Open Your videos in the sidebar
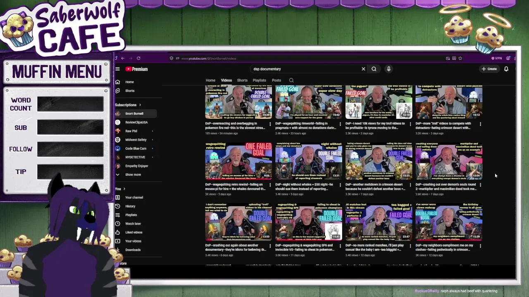The height and width of the screenshot is (297, 529). tap(133, 241)
